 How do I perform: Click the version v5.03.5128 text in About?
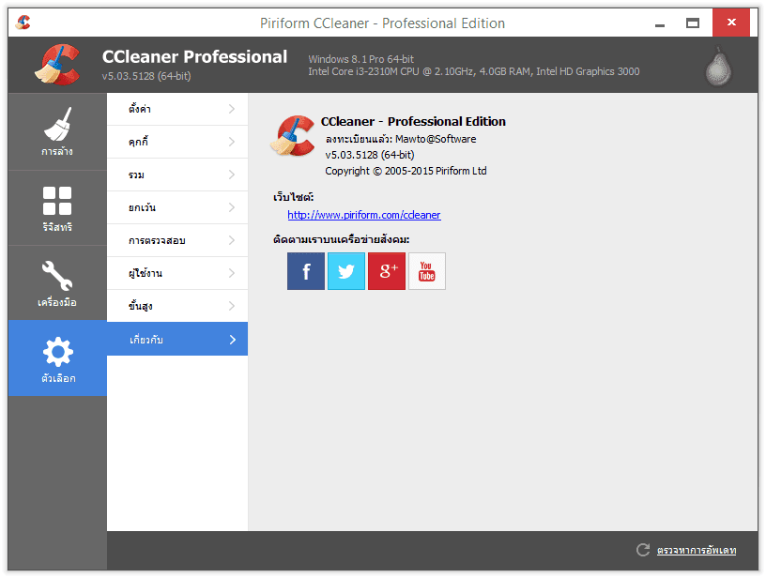tap(370, 155)
